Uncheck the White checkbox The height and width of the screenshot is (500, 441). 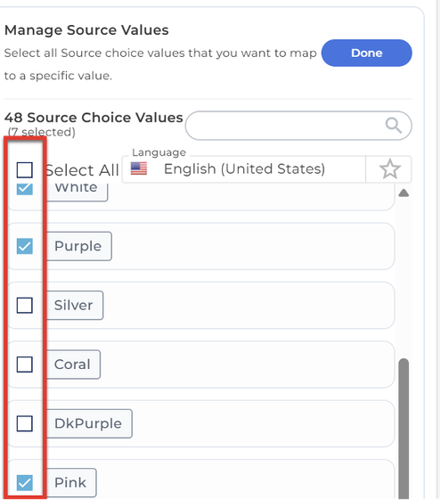pyautogui.click(x=25, y=188)
